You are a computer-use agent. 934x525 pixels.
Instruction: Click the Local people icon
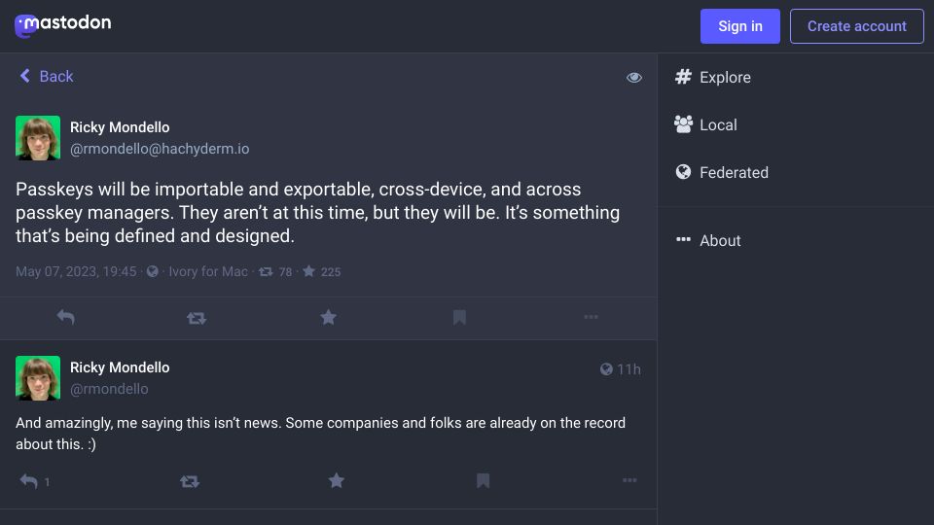click(683, 124)
